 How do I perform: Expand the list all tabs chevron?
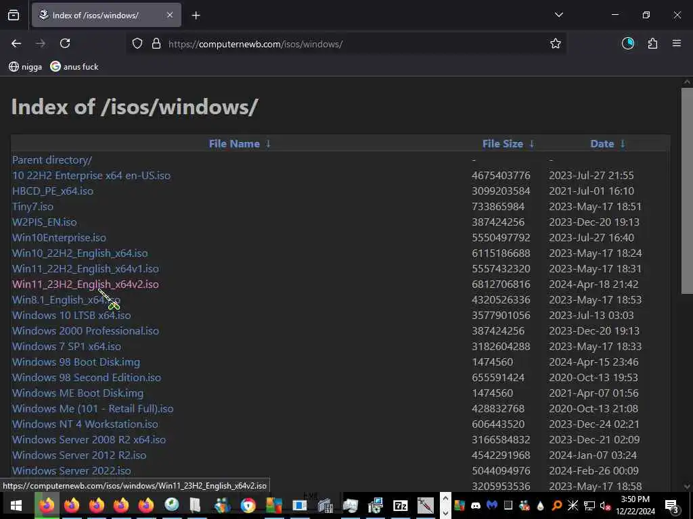pos(559,15)
